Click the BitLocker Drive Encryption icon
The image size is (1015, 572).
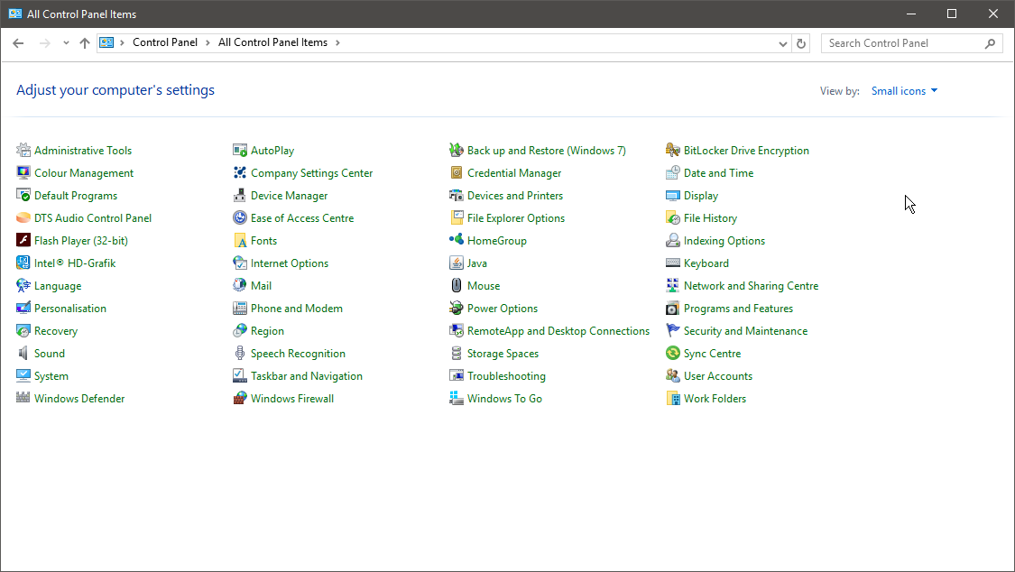click(673, 150)
